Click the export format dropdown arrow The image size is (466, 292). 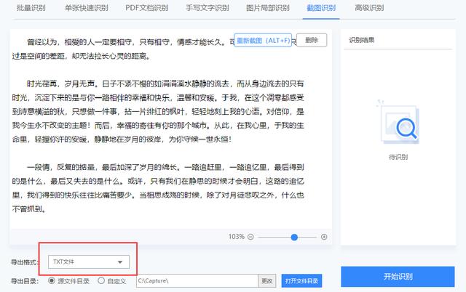coord(120,262)
